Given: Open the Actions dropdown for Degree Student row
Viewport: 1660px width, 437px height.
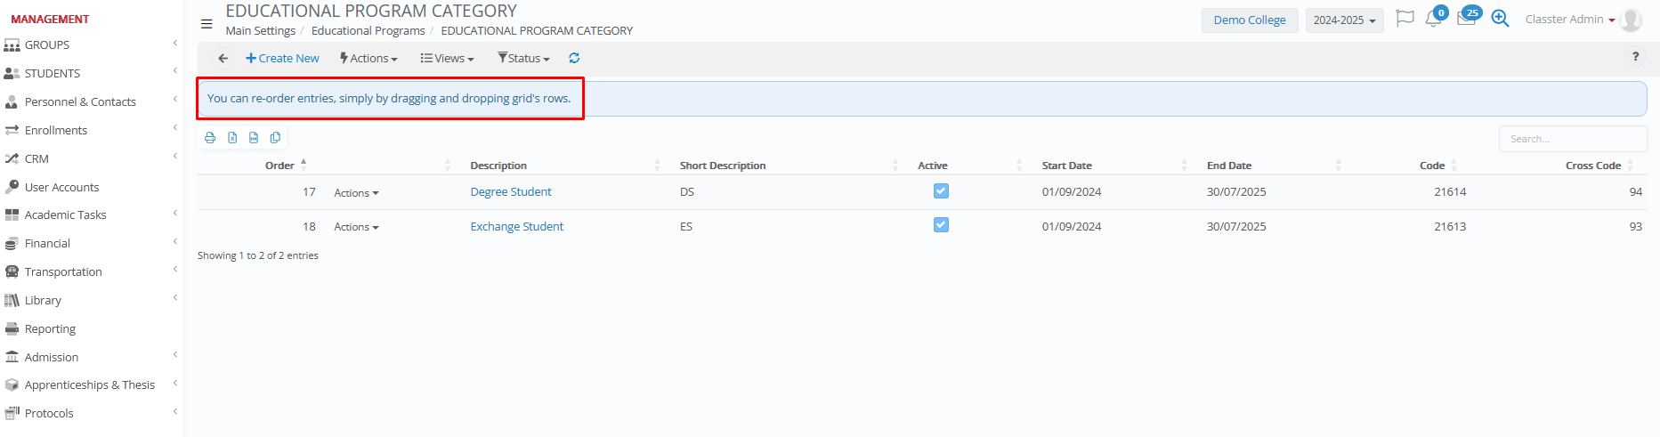Looking at the screenshot, I should pyautogui.click(x=356, y=193).
